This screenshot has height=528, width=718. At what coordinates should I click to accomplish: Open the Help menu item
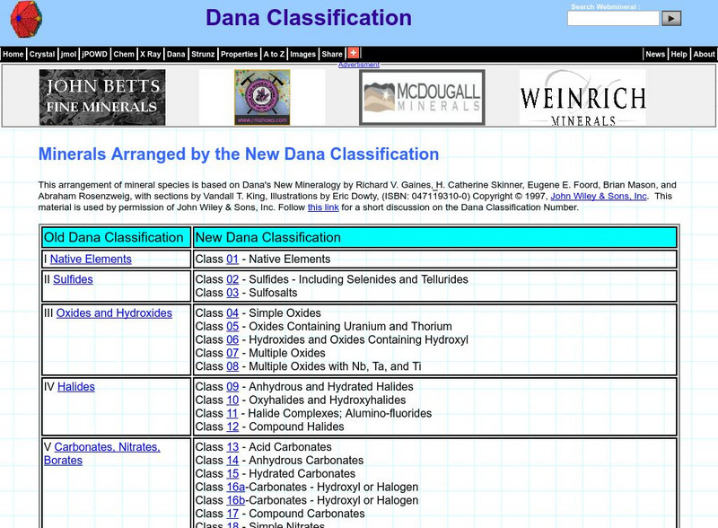pyautogui.click(x=679, y=54)
